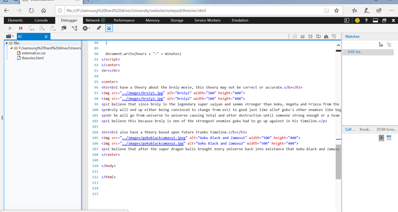Click the save file floppy icon
Image resolution: width=398 pixels, height=212 pixels.
tap(303, 36)
